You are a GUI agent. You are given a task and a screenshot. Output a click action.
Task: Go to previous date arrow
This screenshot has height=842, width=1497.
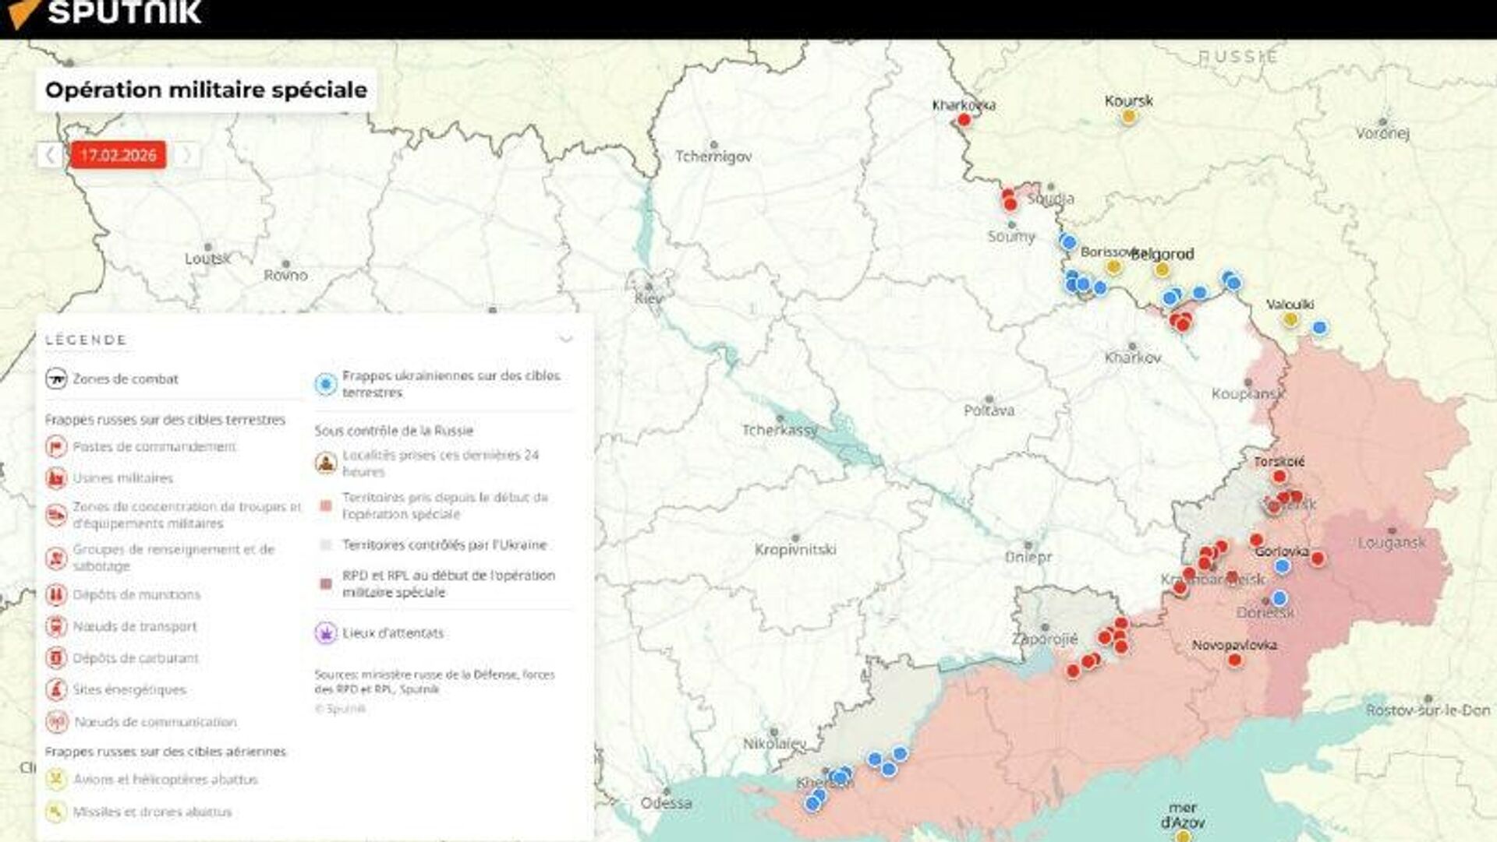(x=51, y=155)
